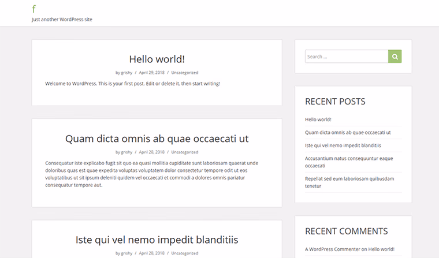
Task: Open the 'Hello world!' post title
Action: coord(157,59)
